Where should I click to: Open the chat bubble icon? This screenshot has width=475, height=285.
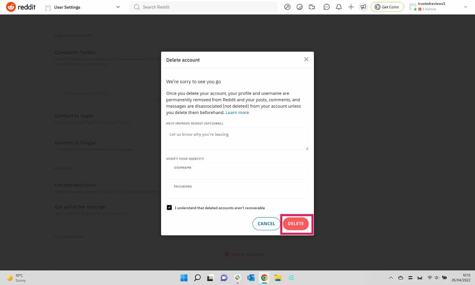(x=327, y=7)
